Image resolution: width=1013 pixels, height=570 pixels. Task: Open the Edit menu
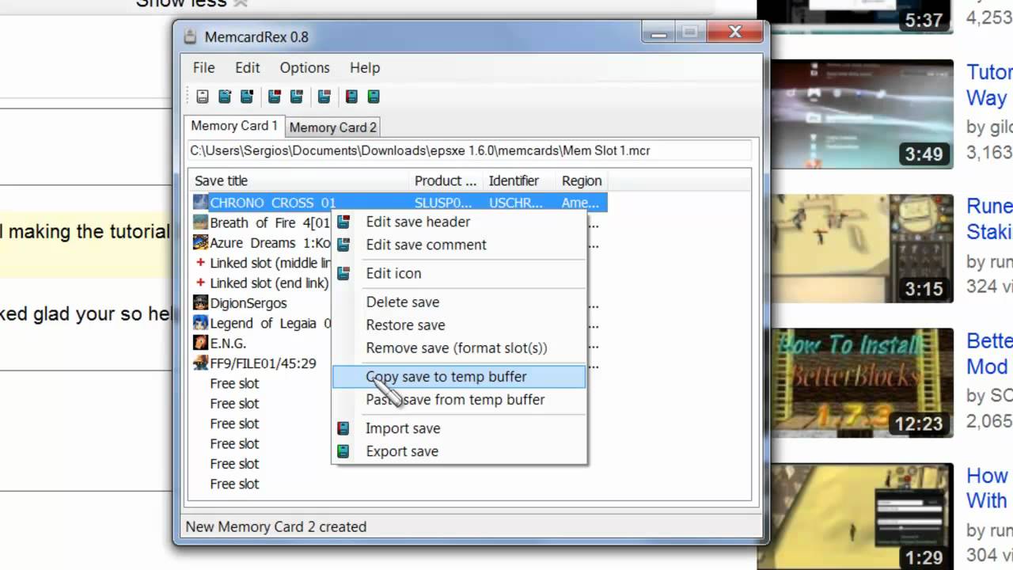[248, 67]
